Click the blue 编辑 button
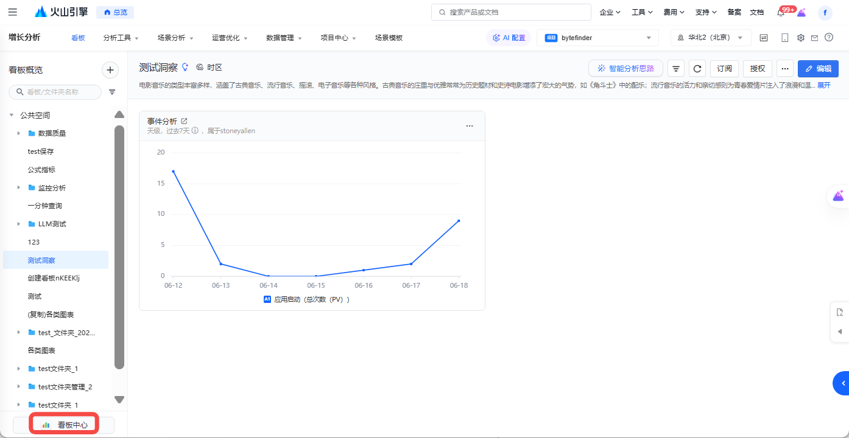The image size is (849, 438). point(818,69)
